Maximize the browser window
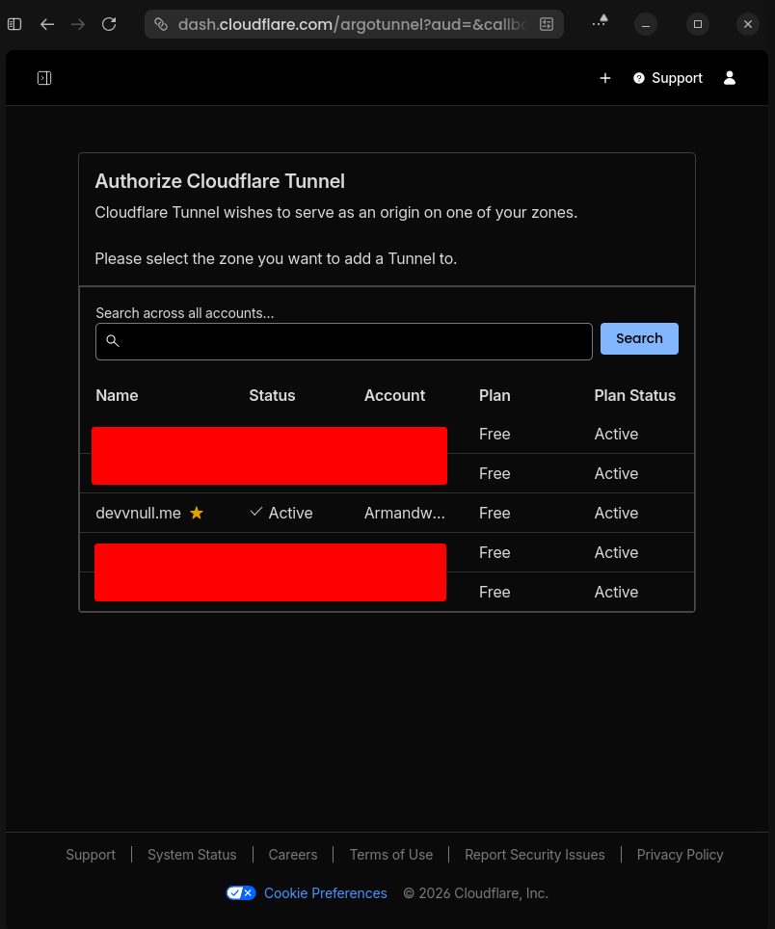This screenshot has height=929, width=775. point(698,24)
